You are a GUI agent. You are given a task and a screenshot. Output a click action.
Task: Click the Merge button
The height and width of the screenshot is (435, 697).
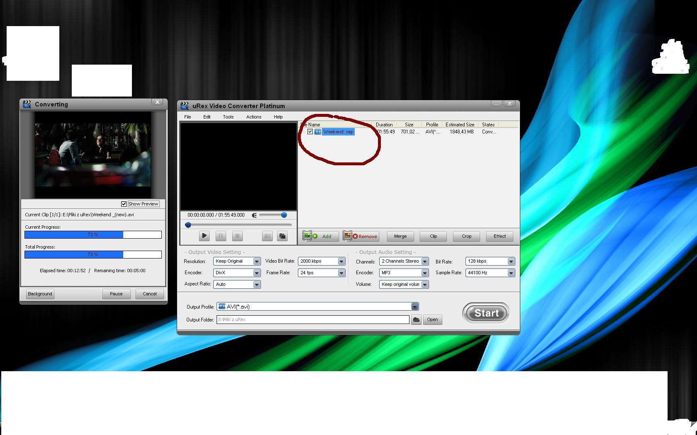[400, 236]
